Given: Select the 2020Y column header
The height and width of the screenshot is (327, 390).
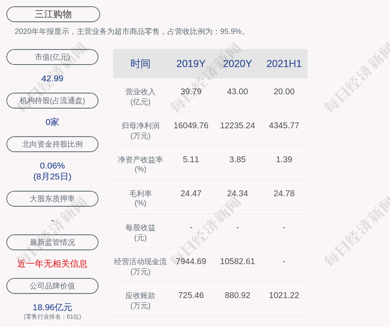Looking at the screenshot, I should pos(237,64).
